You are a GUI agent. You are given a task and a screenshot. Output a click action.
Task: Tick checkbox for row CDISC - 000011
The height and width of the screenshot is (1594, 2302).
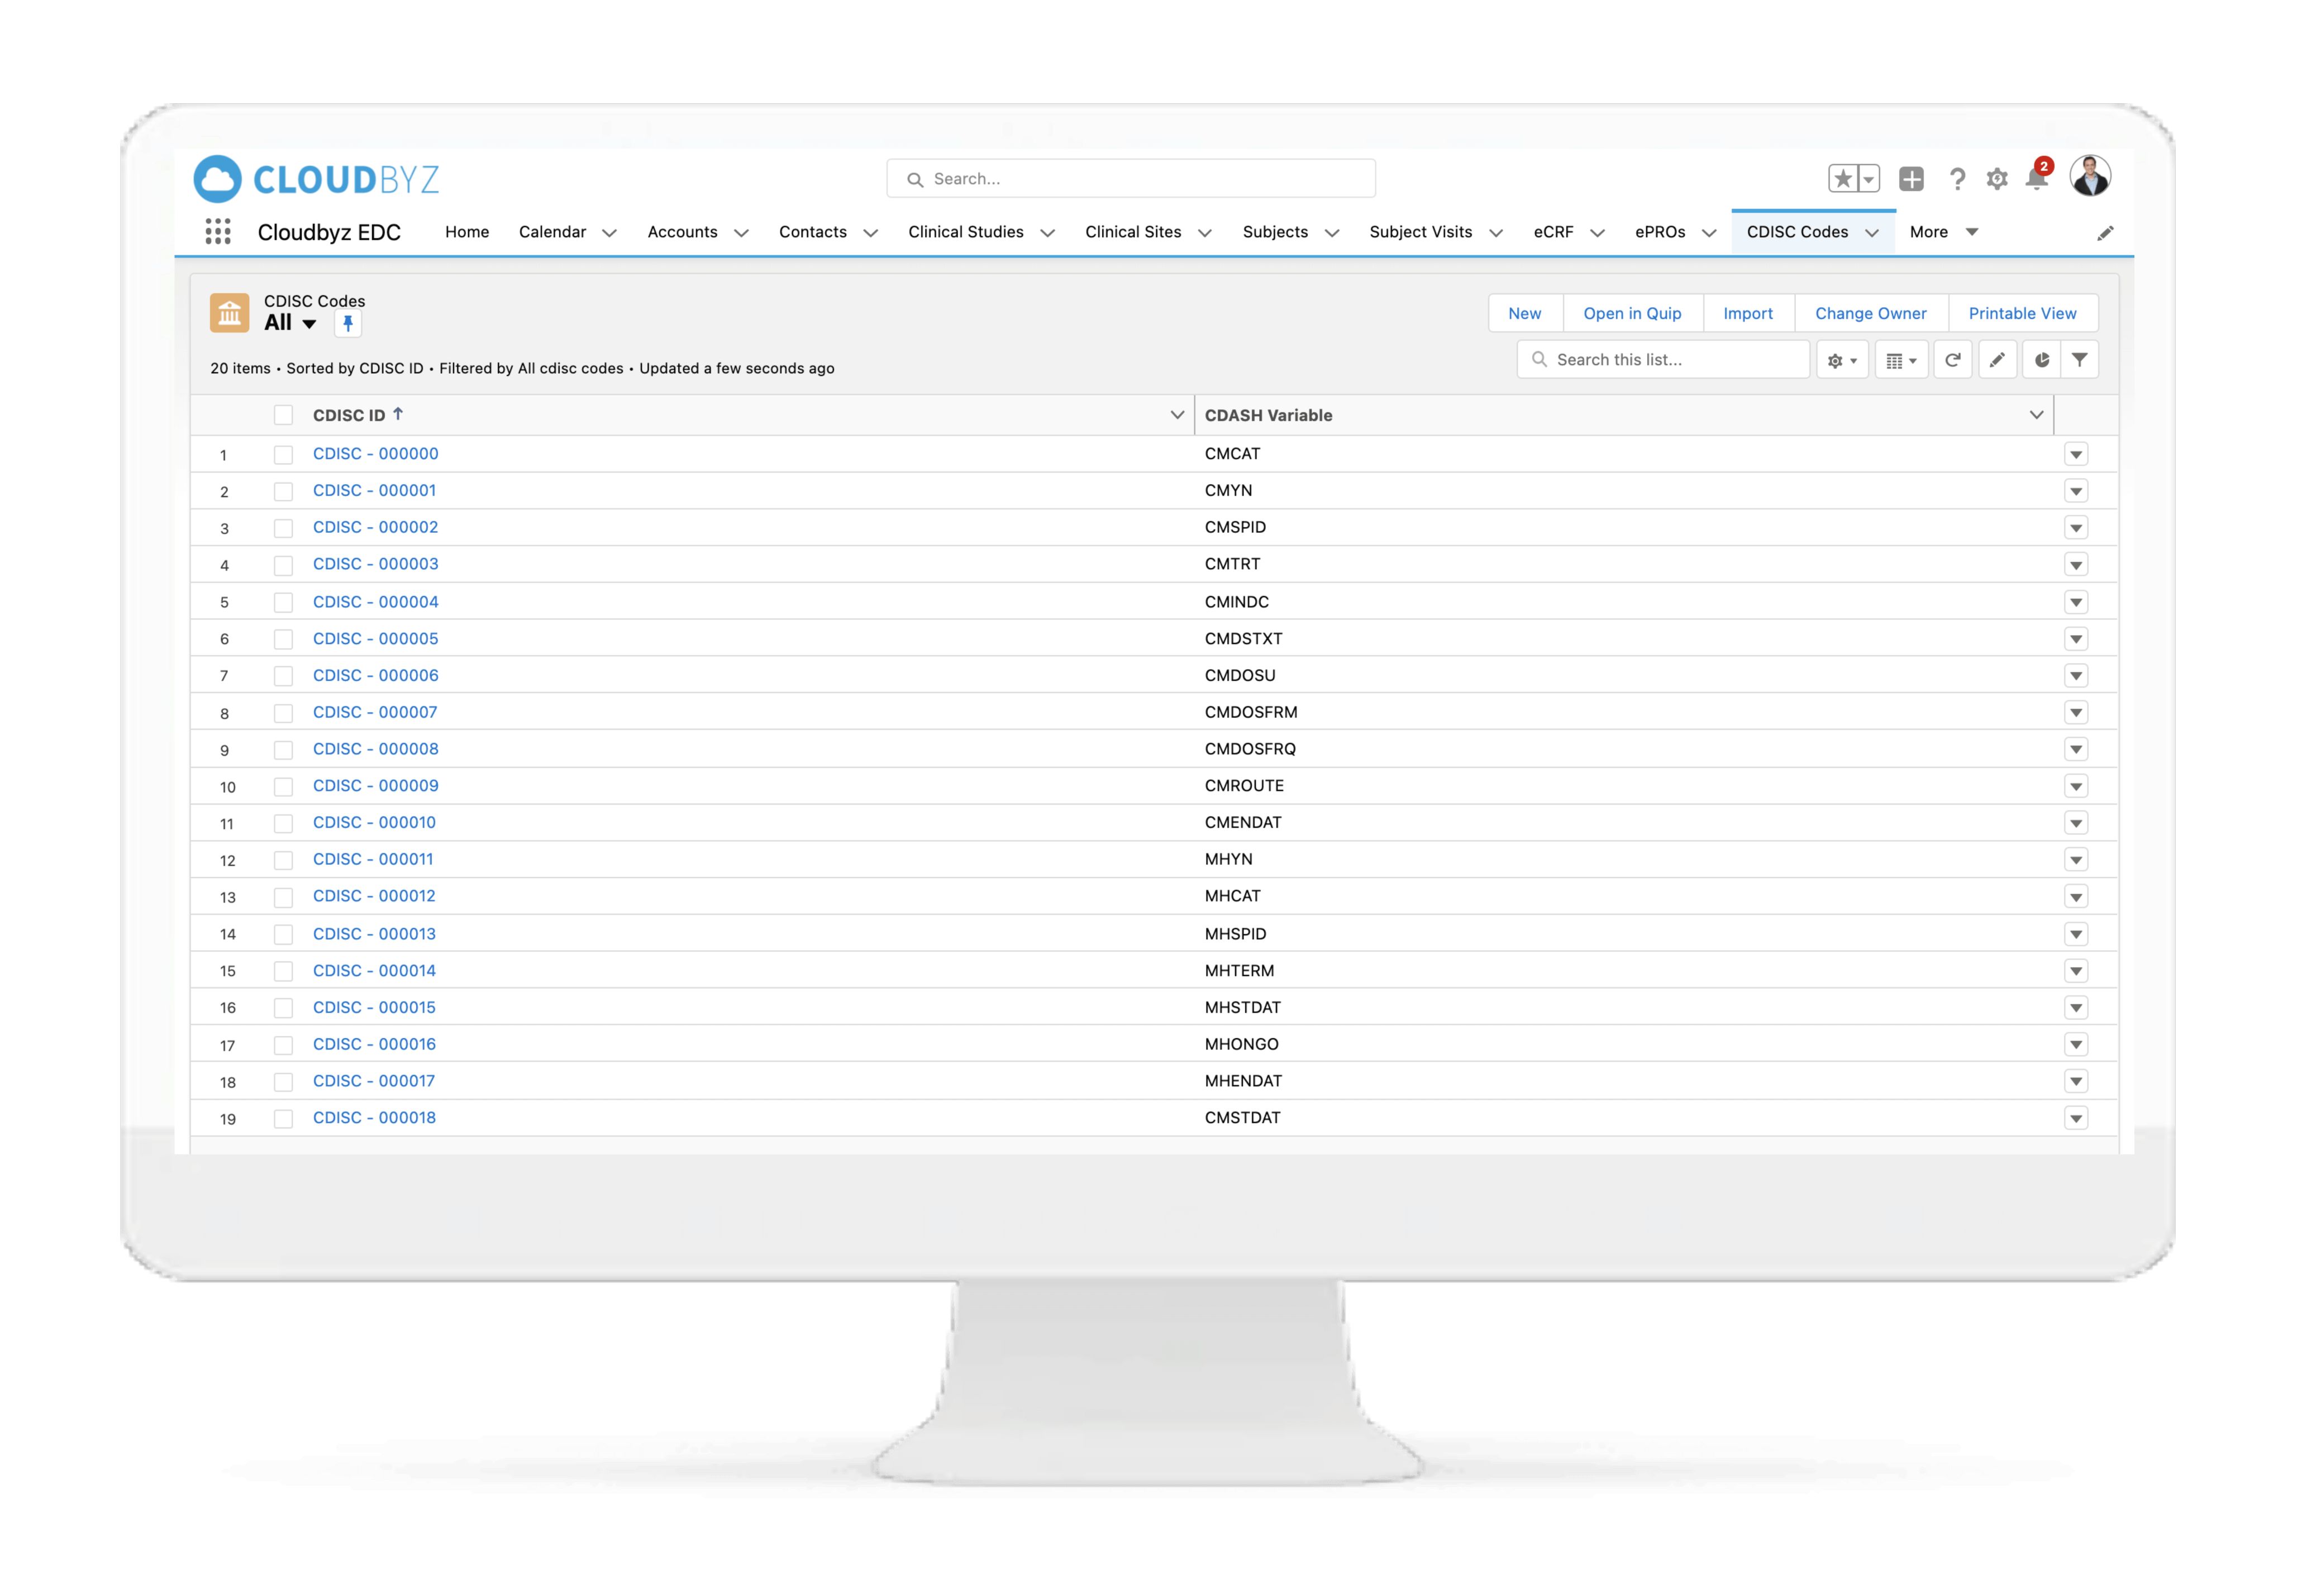(x=284, y=860)
